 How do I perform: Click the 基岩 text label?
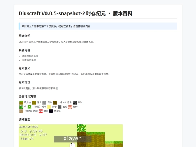(x=80, y=102)
